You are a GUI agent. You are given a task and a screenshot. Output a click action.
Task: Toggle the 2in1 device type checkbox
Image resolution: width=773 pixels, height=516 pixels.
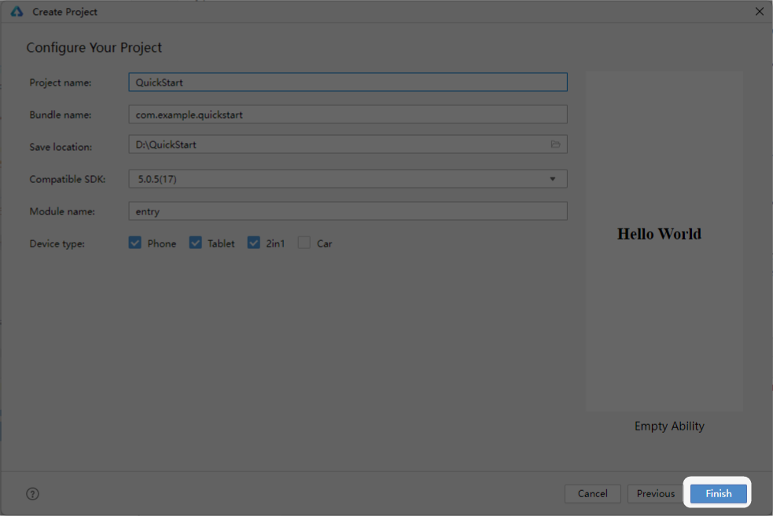(x=253, y=243)
